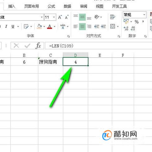
Task: Click the increase decimal icon
Action: click(126, 29)
